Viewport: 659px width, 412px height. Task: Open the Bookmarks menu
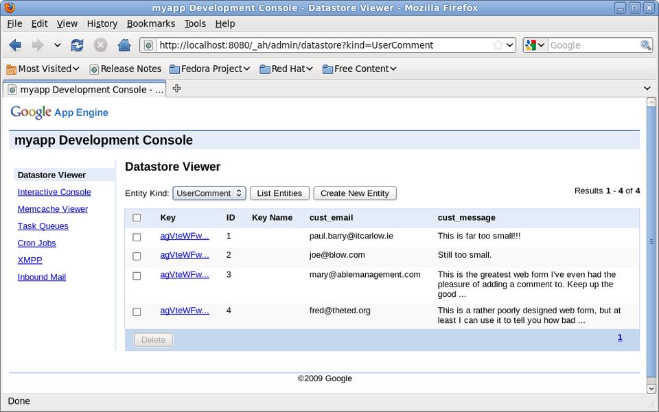[150, 23]
